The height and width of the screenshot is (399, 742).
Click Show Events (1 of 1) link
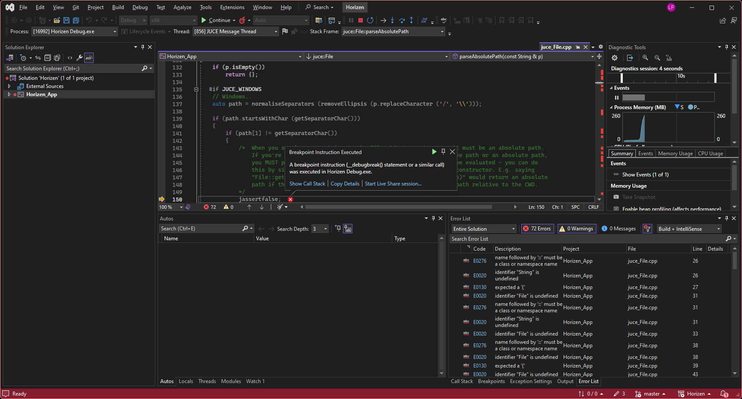tap(645, 175)
